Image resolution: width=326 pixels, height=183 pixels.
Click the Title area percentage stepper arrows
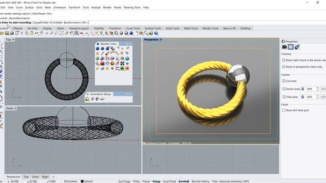pos(317,97)
